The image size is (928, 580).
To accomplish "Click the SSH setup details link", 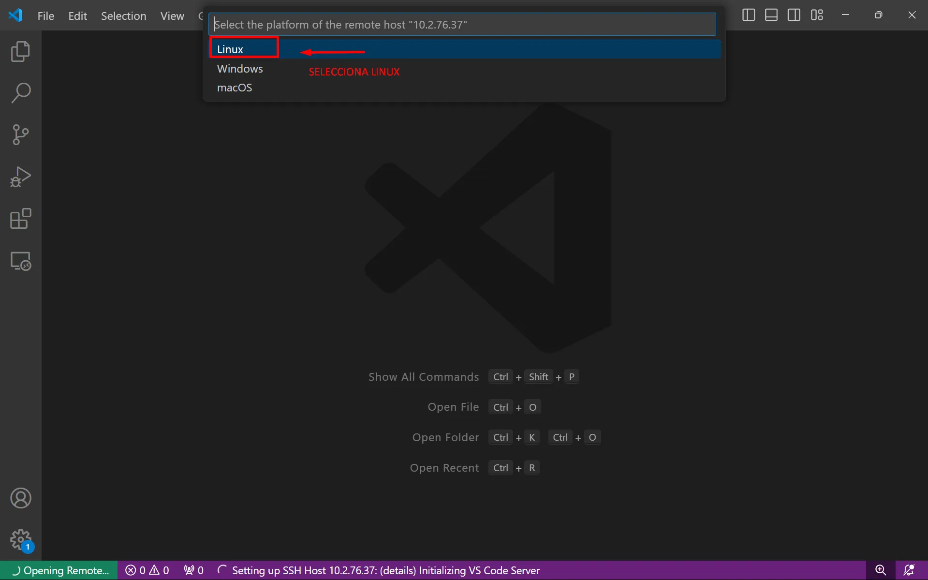I will (398, 570).
